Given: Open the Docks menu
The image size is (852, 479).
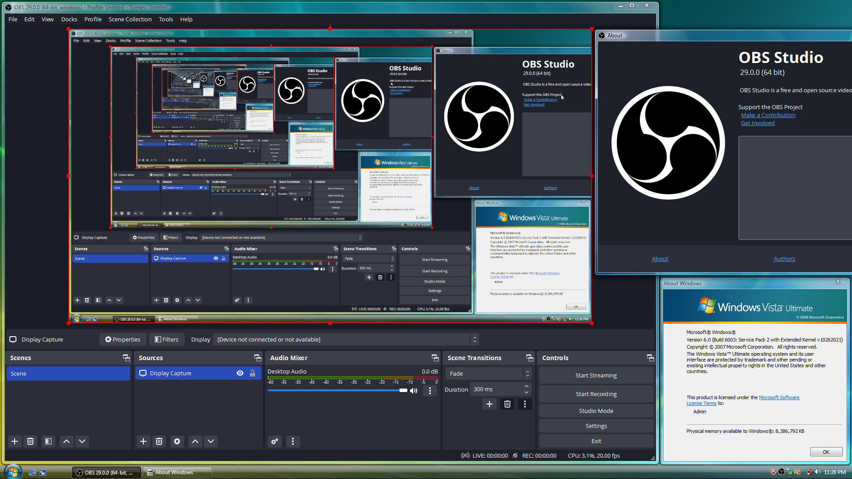Looking at the screenshot, I should click(x=69, y=19).
